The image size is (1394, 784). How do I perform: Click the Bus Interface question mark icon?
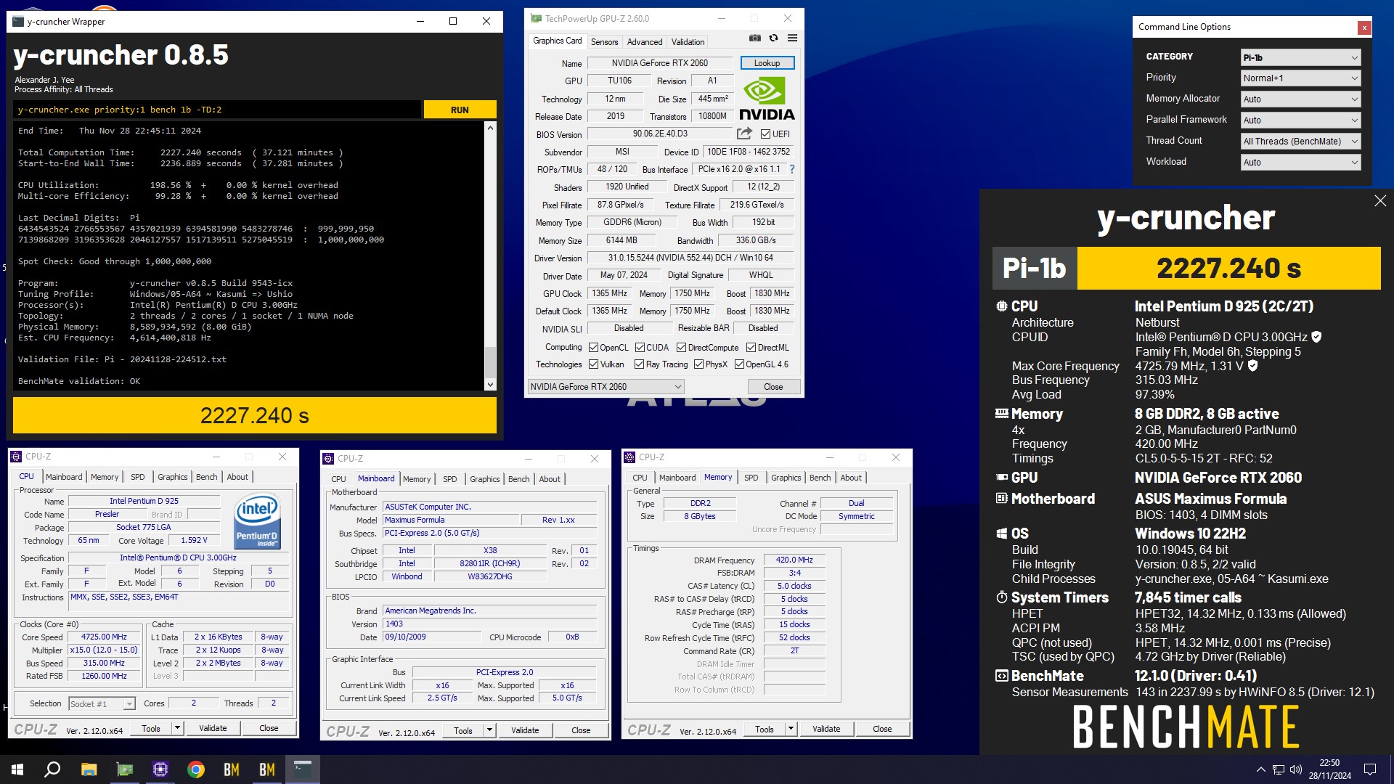click(x=792, y=169)
